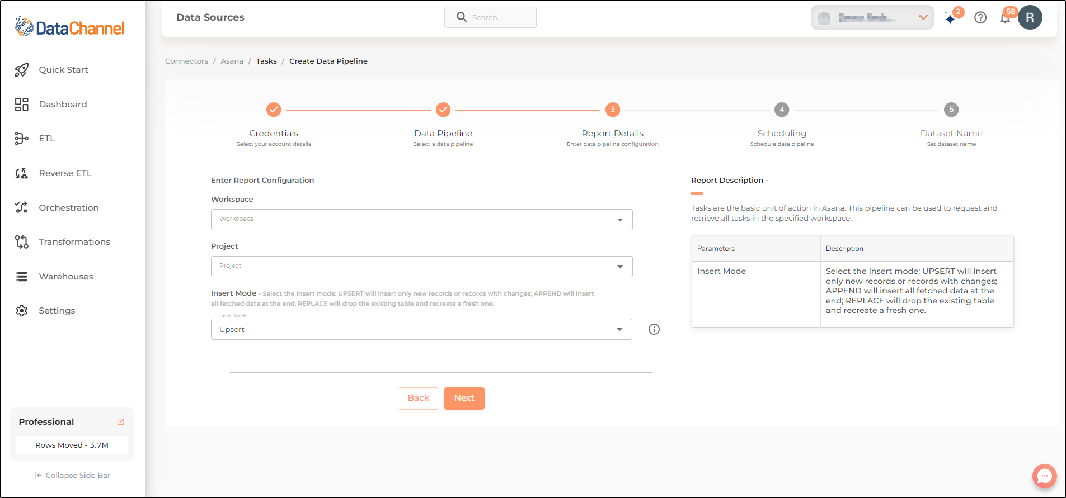Click the Settings gear icon
The height and width of the screenshot is (498, 1066).
tap(22, 311)
